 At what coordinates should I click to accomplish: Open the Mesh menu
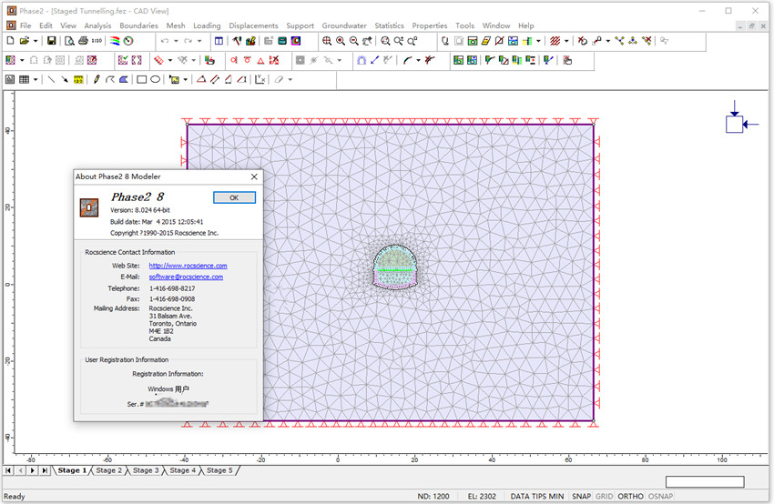coord(176,25)
